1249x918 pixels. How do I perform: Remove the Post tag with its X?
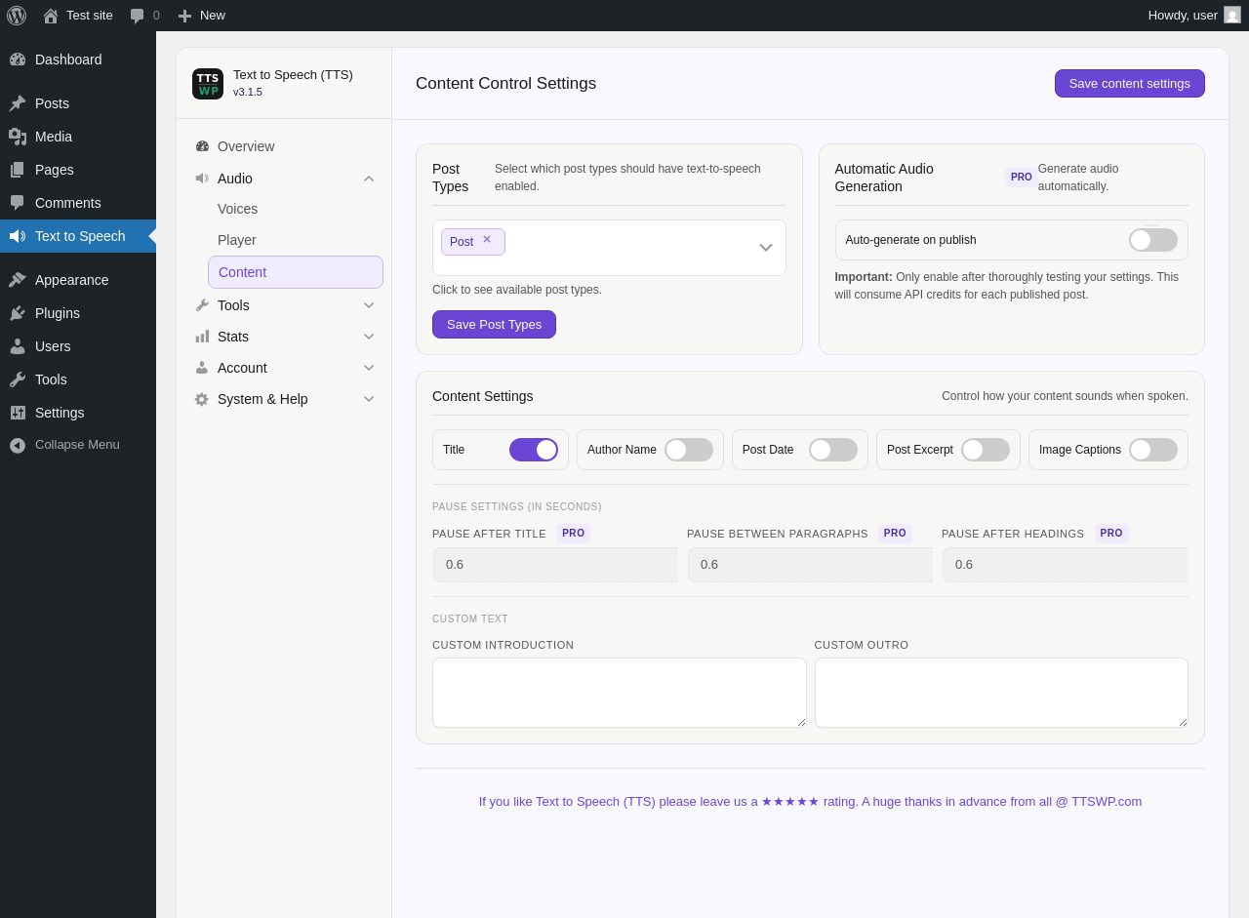487,240
